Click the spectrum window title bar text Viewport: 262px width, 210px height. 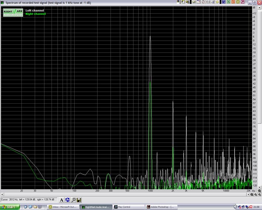coord(48,3)
